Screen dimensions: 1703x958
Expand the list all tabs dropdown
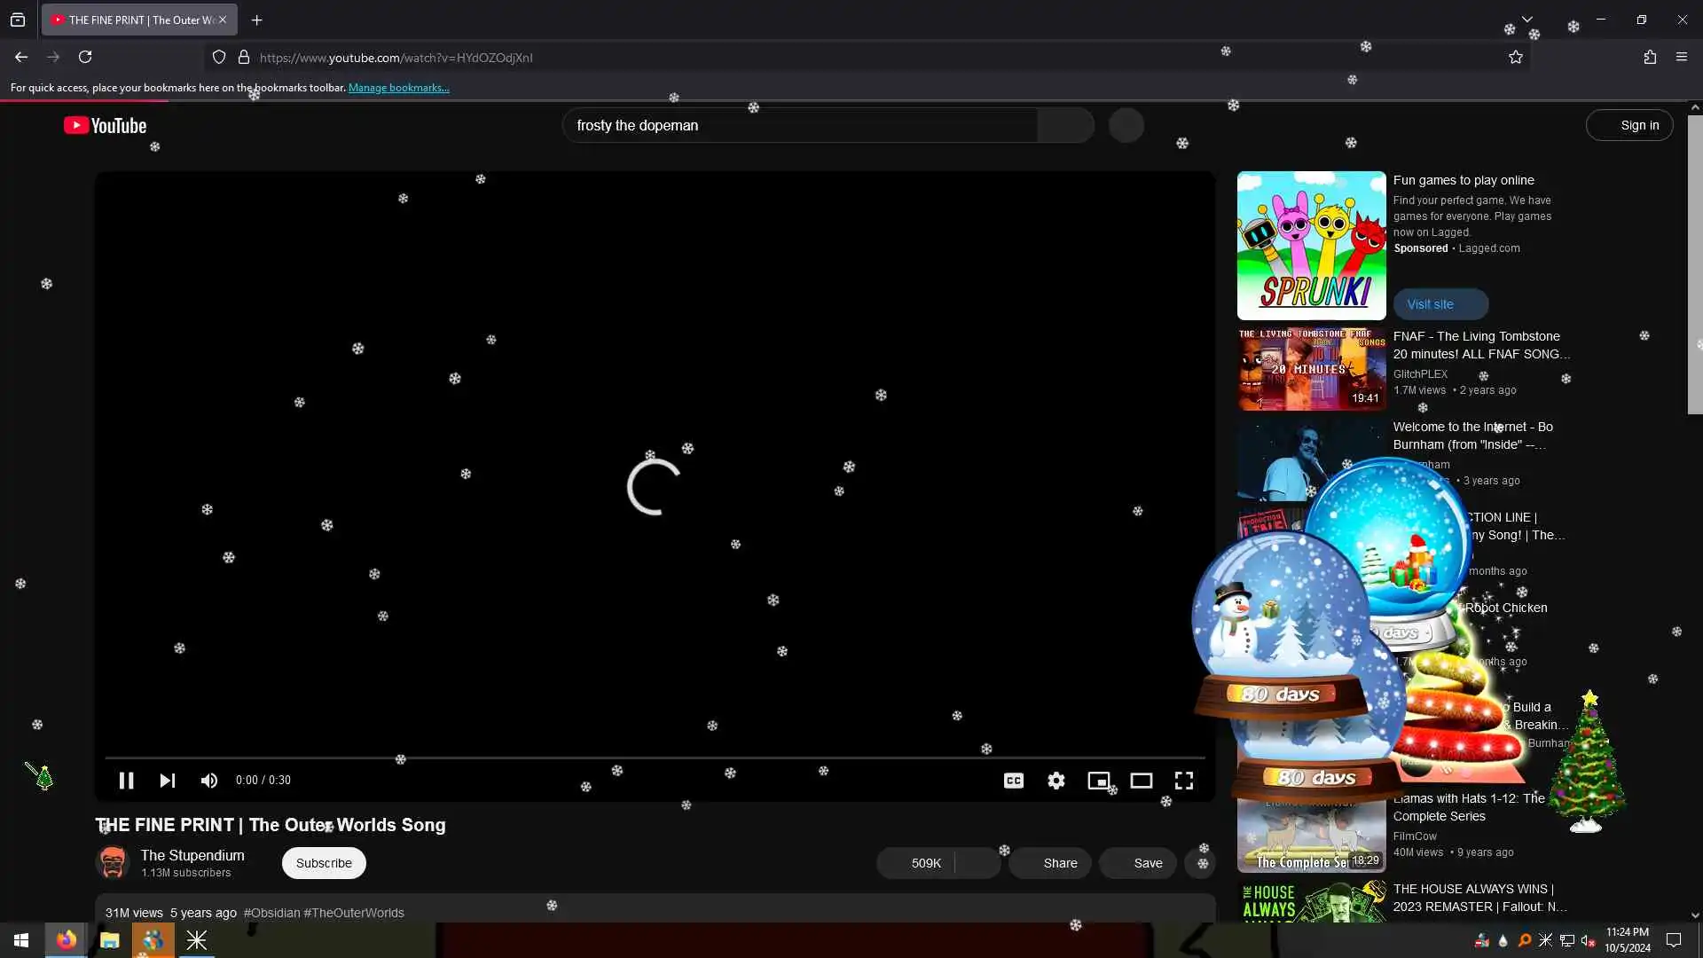[x=1526, y=20]
